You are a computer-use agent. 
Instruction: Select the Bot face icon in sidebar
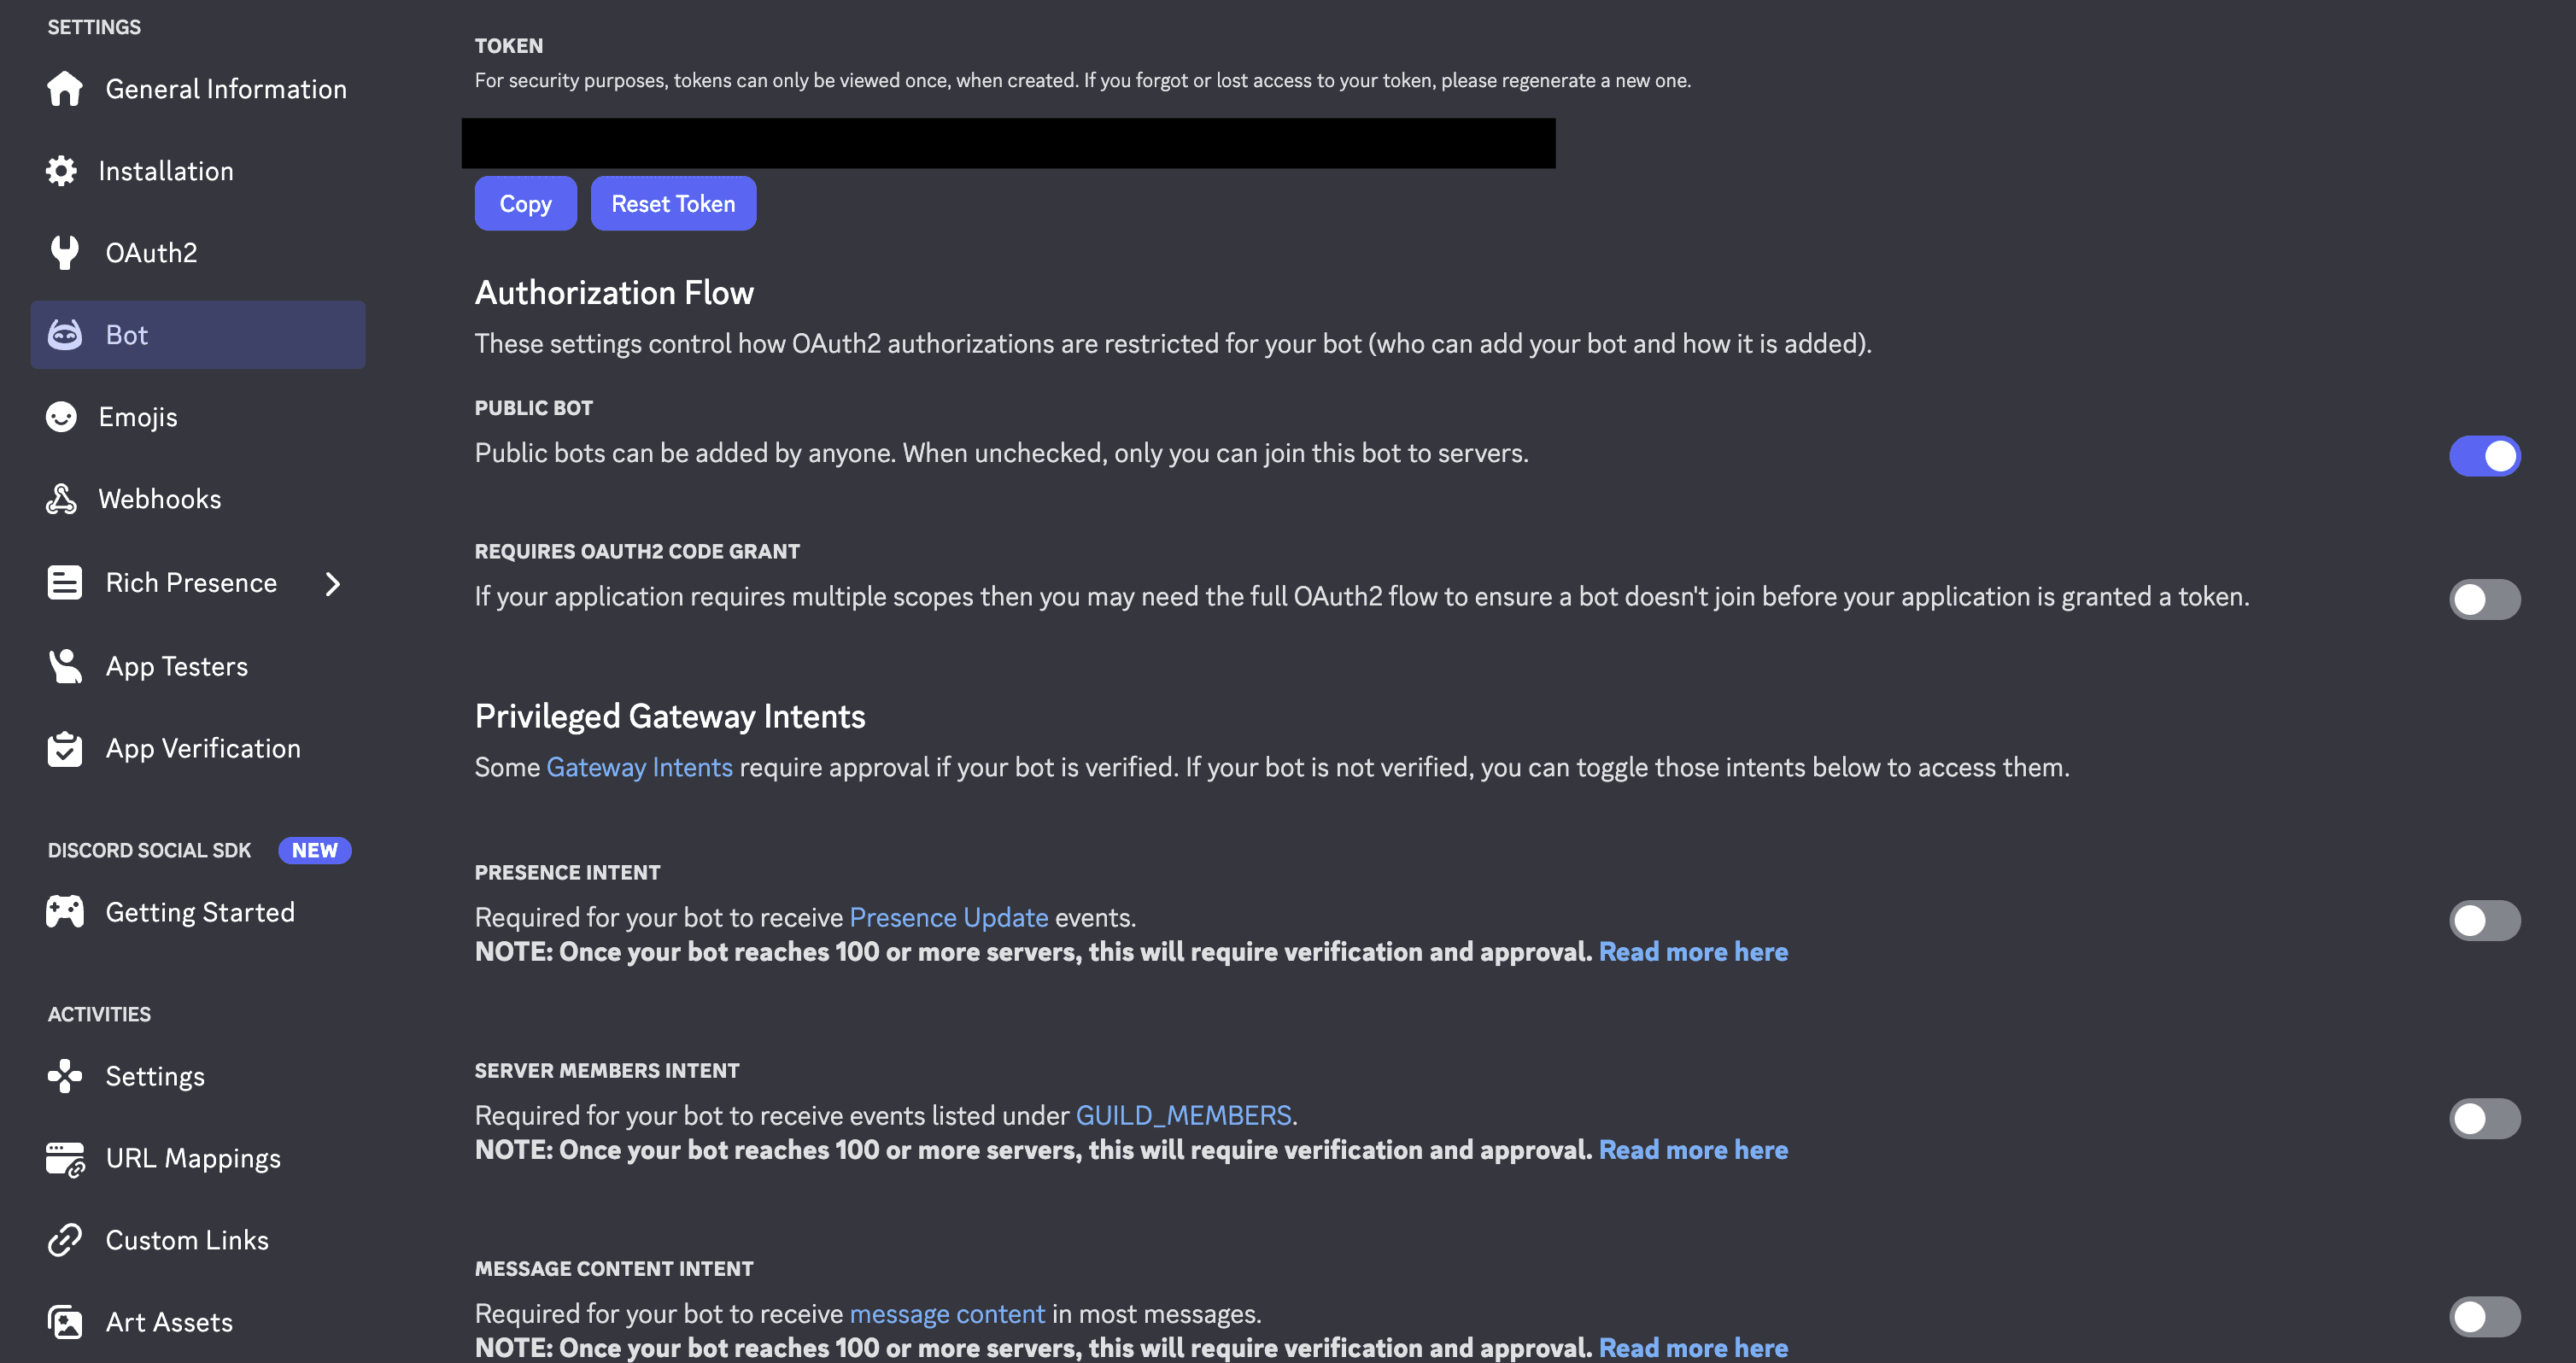tap(64, 334)
